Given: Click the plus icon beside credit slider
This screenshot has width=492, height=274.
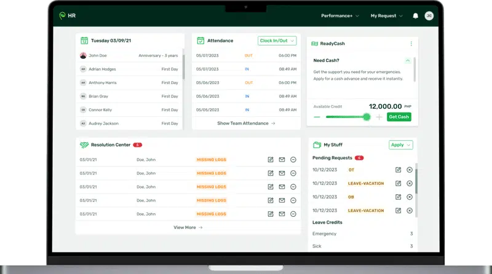Looking at the screenshot, I should coord(379,117).
